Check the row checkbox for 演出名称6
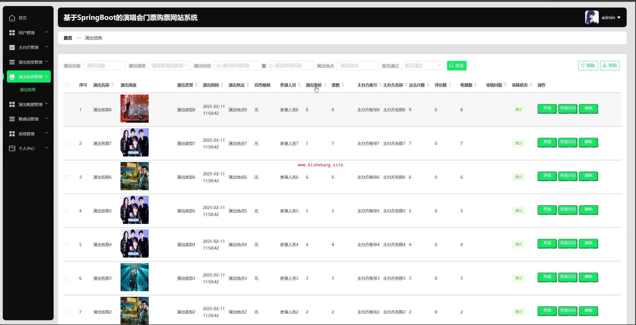The height and width of the screenshot is (325, 636). (67, 177)
